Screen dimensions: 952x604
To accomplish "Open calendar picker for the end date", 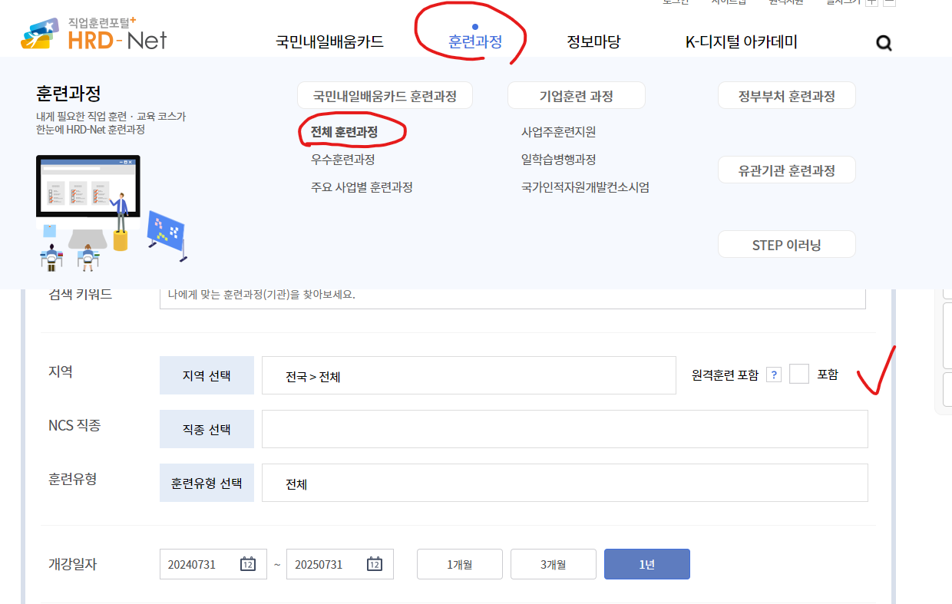I will pyautogui.click(x=374, y=564).
